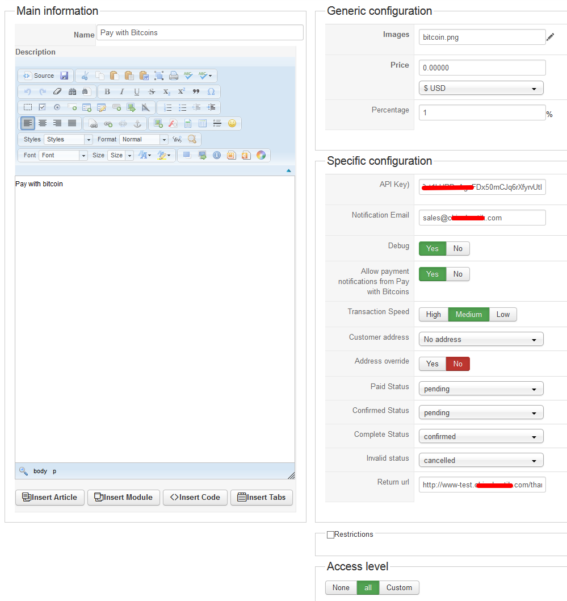Viewport: 567px width, 601px height.
Task: Right align text
Action: pyautogui.click(x=57, y=123)
